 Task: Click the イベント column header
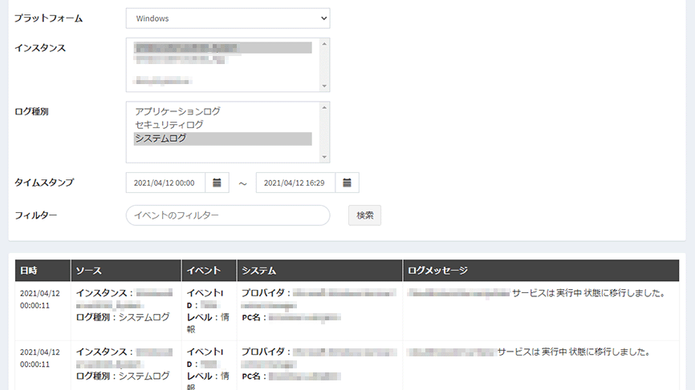pyautogui.click(x=209, y=271)
